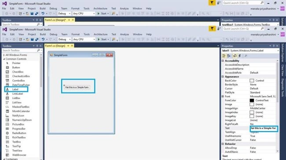Click the Save icon in front window toolbar
The width and height of the screenshot is (286, 160).
tap(32, 39)
